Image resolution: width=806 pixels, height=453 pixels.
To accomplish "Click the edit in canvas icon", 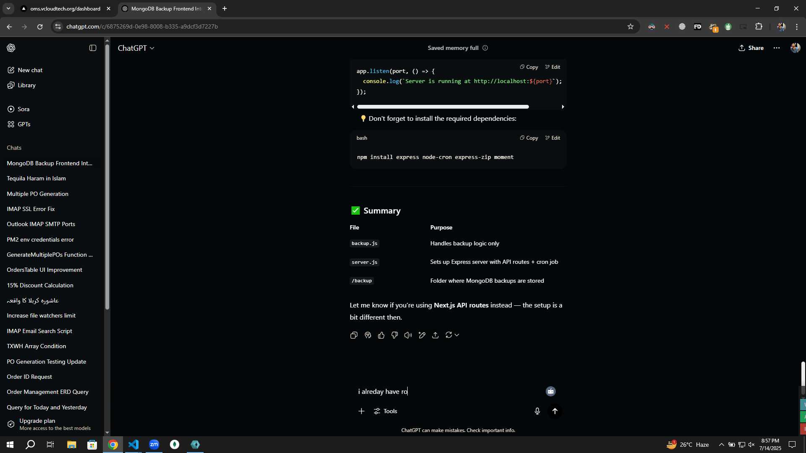I will tap(368, 335).
